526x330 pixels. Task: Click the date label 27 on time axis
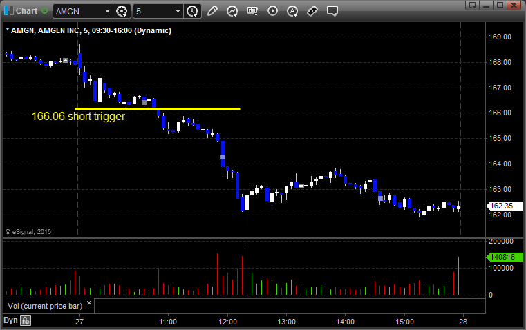pyautogui.click(x=79, y=322)
